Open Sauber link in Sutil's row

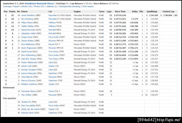pos(52,66)
